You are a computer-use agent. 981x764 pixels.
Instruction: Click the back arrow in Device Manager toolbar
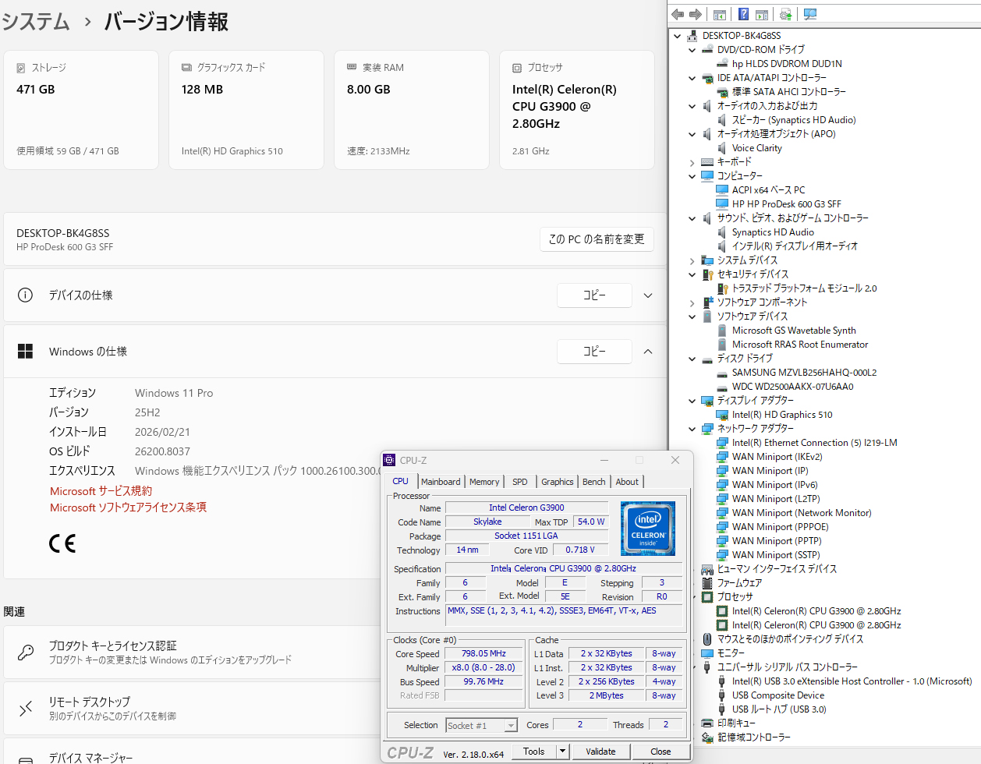coord(678,14)
